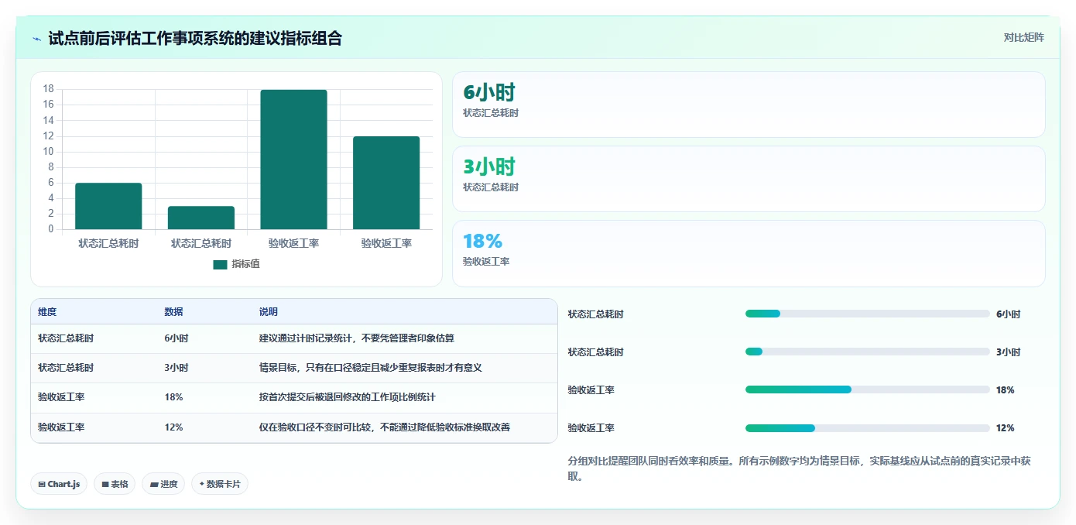Click the lightning icon beside the page title
The image size is (1076, 525).
click(37, 39)
